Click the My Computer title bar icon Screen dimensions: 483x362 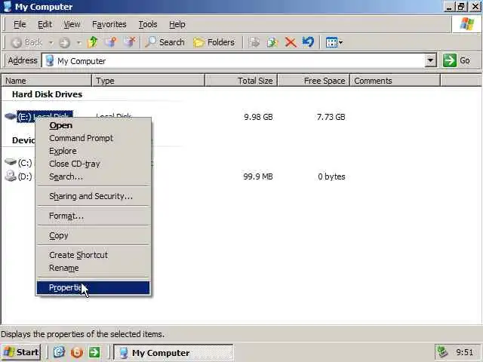[x=7, y=6]
